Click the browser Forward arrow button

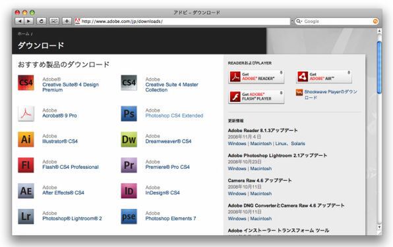pos(28,21)
